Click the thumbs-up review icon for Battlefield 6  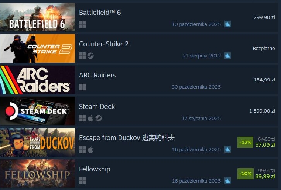pos(227,24)
